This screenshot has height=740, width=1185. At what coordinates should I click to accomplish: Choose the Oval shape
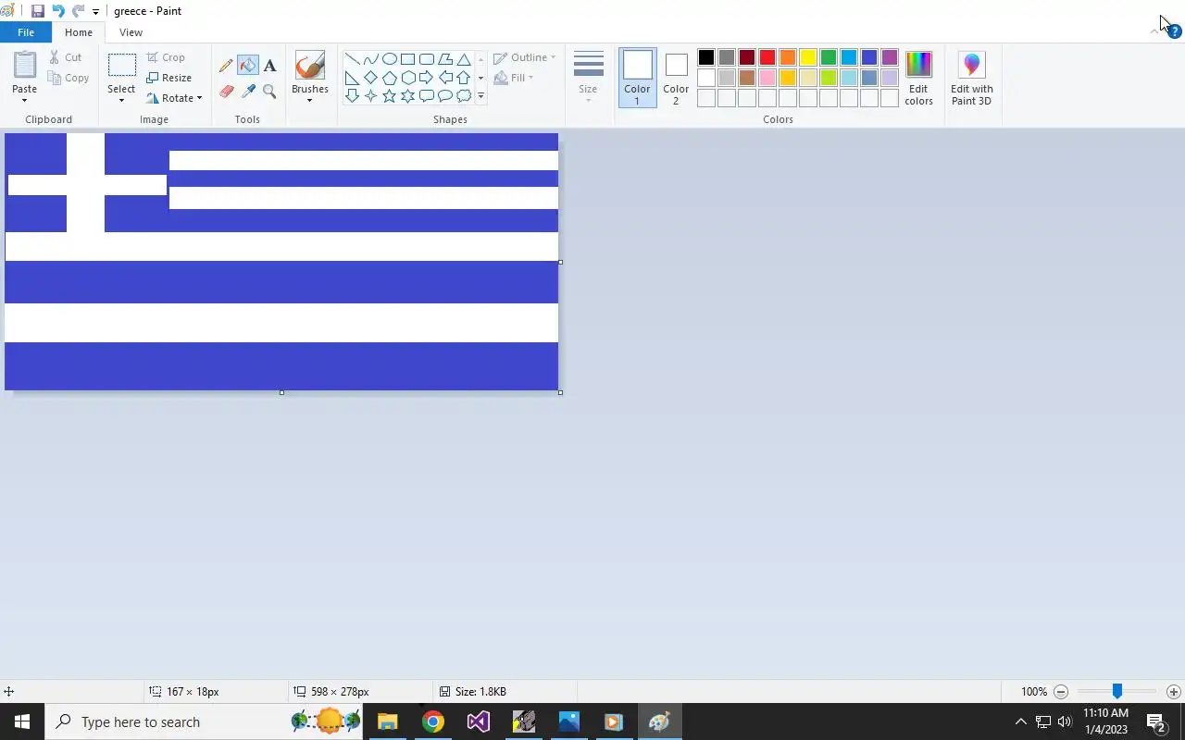point(389,59)
